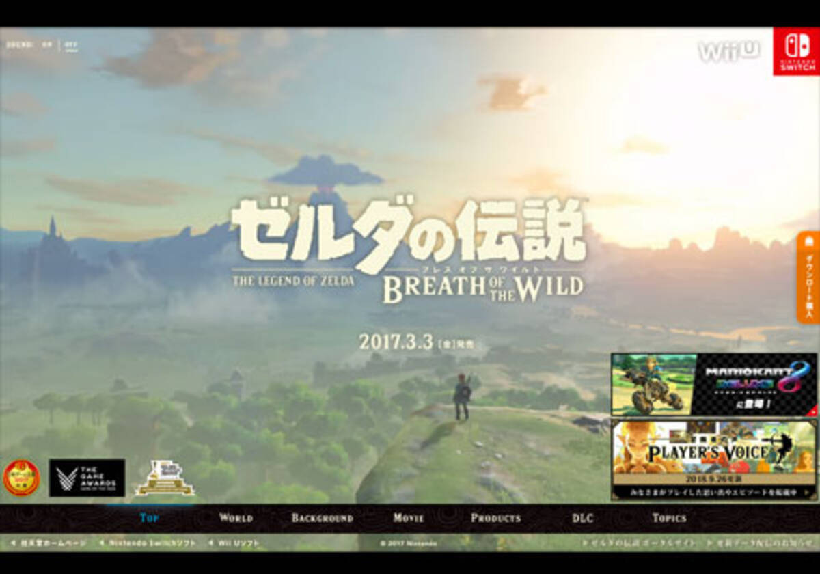Click the '© 2017 Nintendo' copyright text
This screenshot has height=574, width=820.
(x=409, y=543)
